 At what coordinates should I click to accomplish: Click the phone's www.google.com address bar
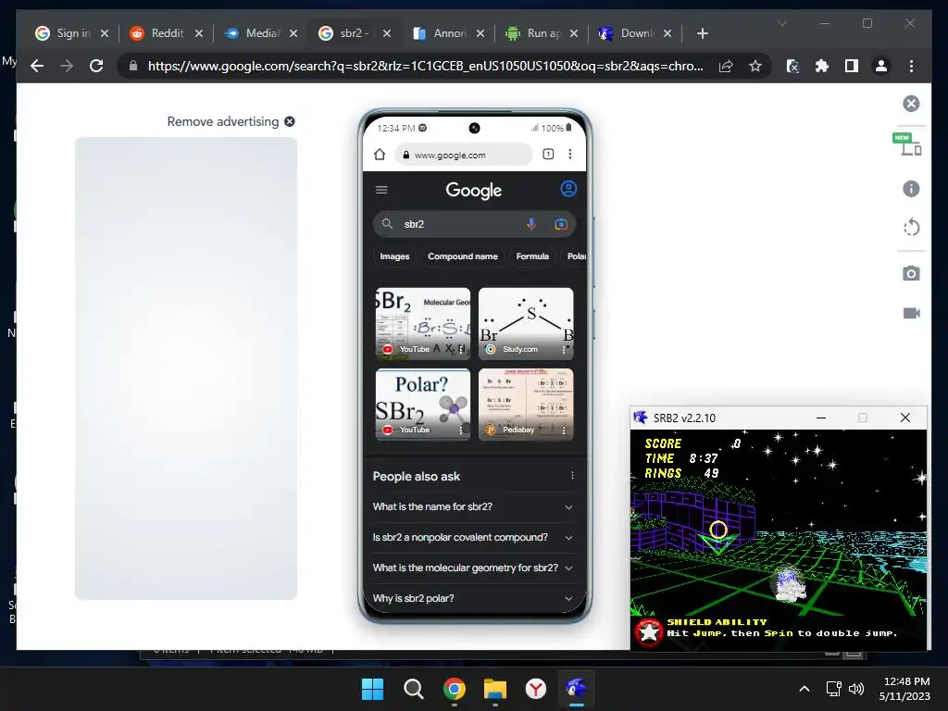465,155
